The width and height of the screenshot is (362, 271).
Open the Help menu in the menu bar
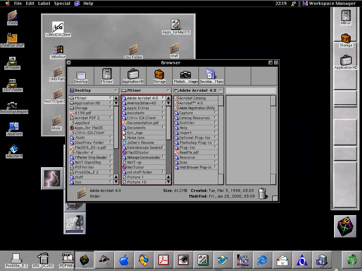click(88, 4)
